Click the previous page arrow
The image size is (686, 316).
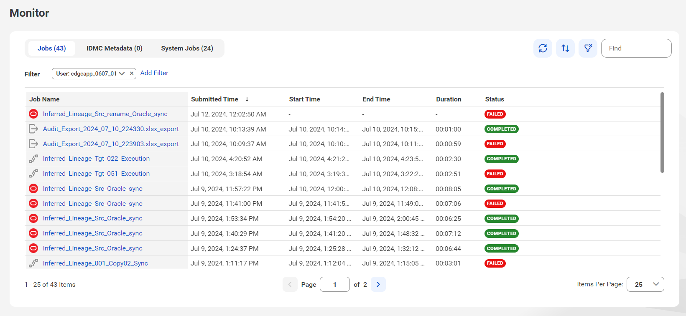click(290, 284)
